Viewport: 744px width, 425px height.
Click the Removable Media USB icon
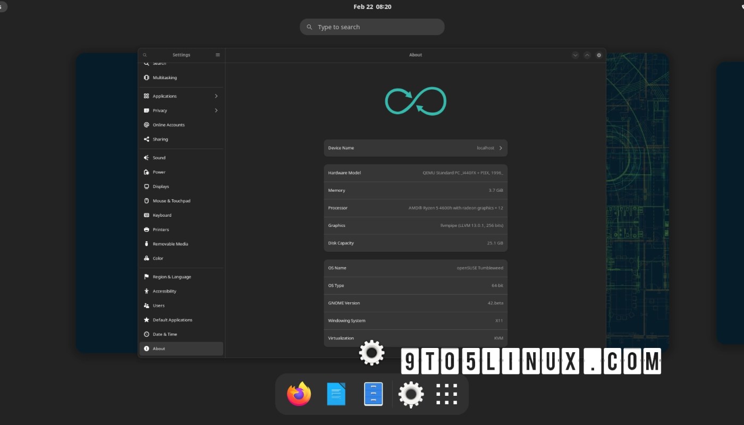(x=147, y=244)
